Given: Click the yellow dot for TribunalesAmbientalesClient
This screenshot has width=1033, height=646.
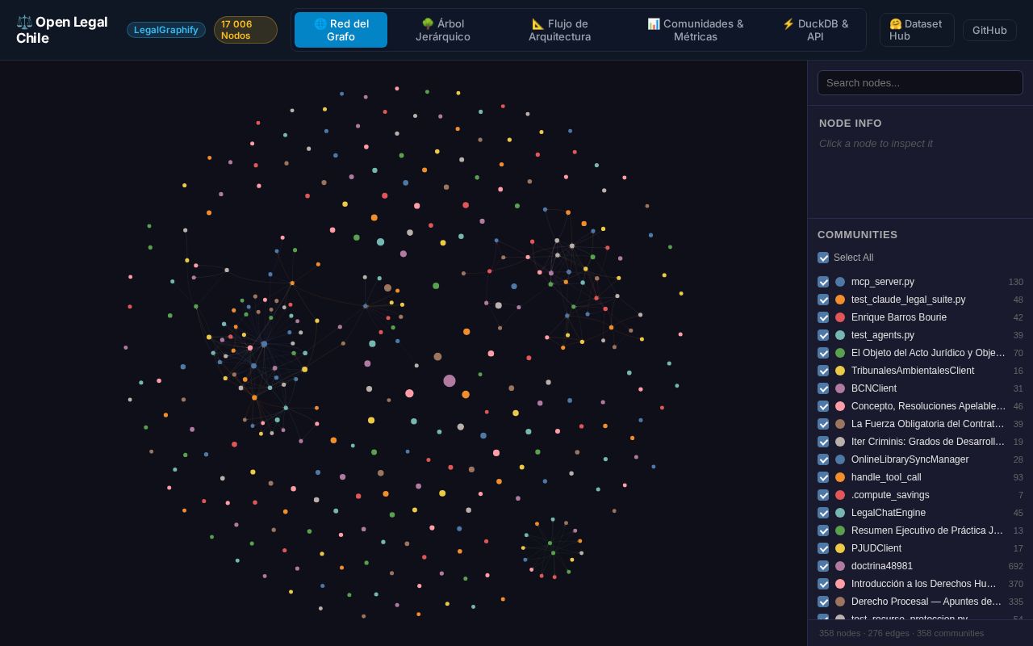Looking at the screenshot, I should [x=840, y=371].
